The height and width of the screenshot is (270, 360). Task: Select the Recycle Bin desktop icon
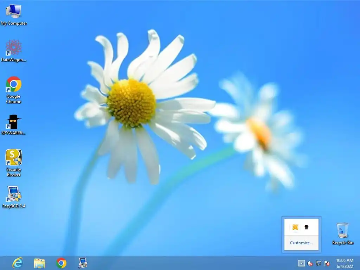point(342,233)
